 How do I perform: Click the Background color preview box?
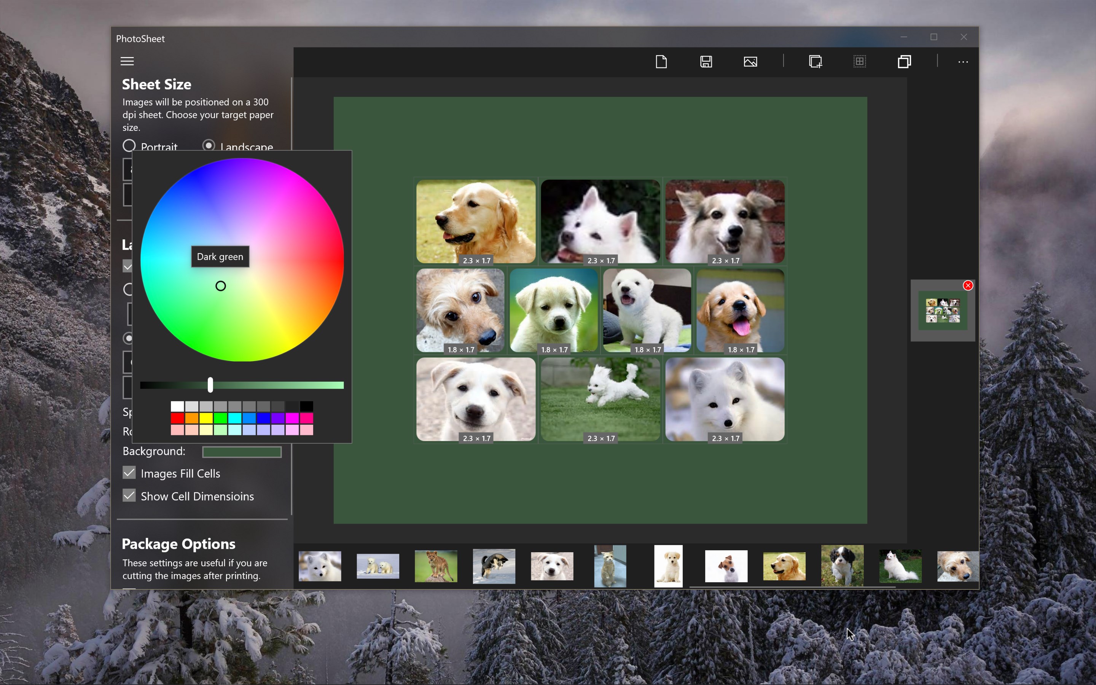241,452
